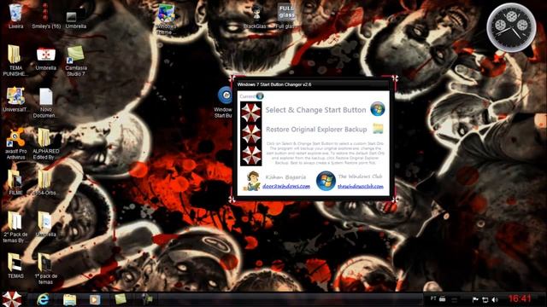Select the UniversalT desktop icon
Screen dimensions: 547x307
(15, 99)
